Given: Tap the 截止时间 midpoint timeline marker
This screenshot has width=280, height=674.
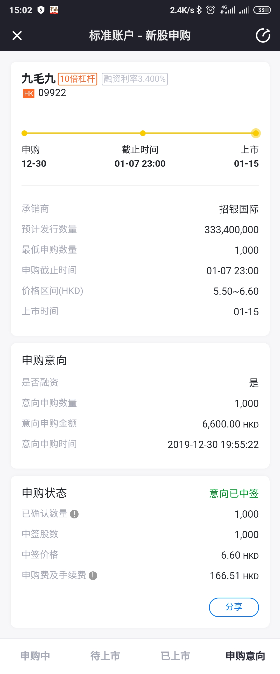Looking at the screenshot, I should (143, 133).
